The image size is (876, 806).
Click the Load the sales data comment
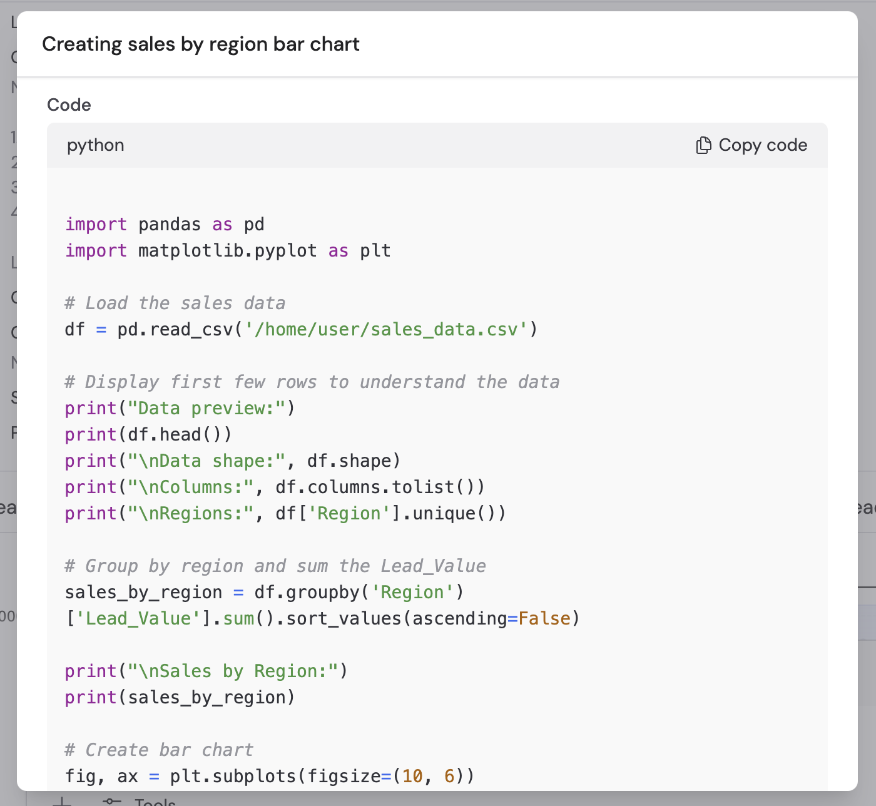coord(175,302)
